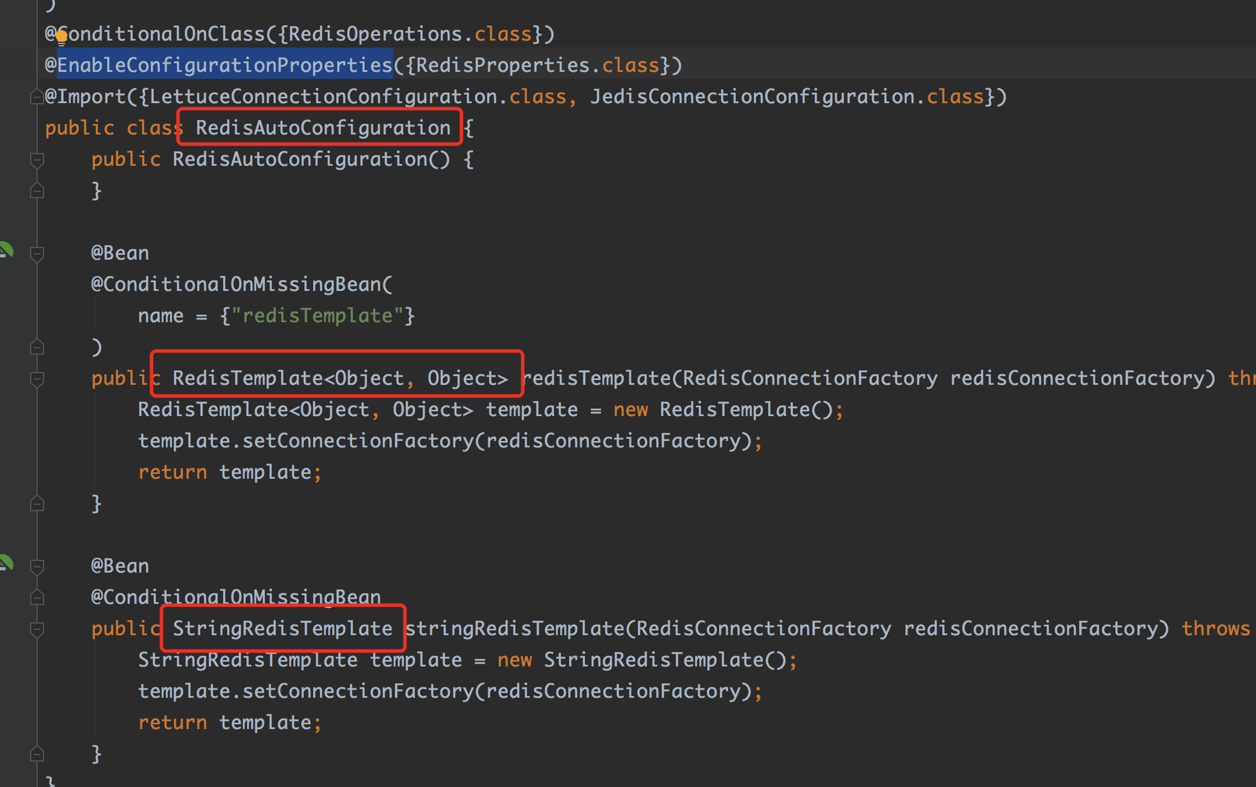Image resolution: width=1256 pixels, height=787 pixels.
Task: Fold the redisTemplate method at its signature
Action: [37, 378]
